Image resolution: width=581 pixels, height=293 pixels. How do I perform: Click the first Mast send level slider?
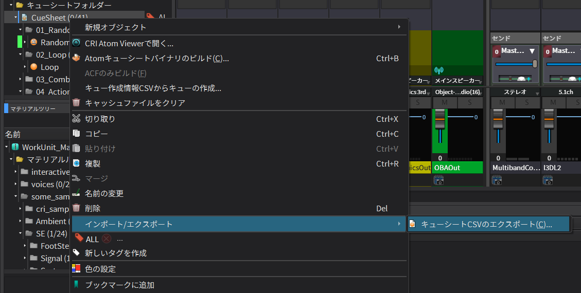pos(517,64)
